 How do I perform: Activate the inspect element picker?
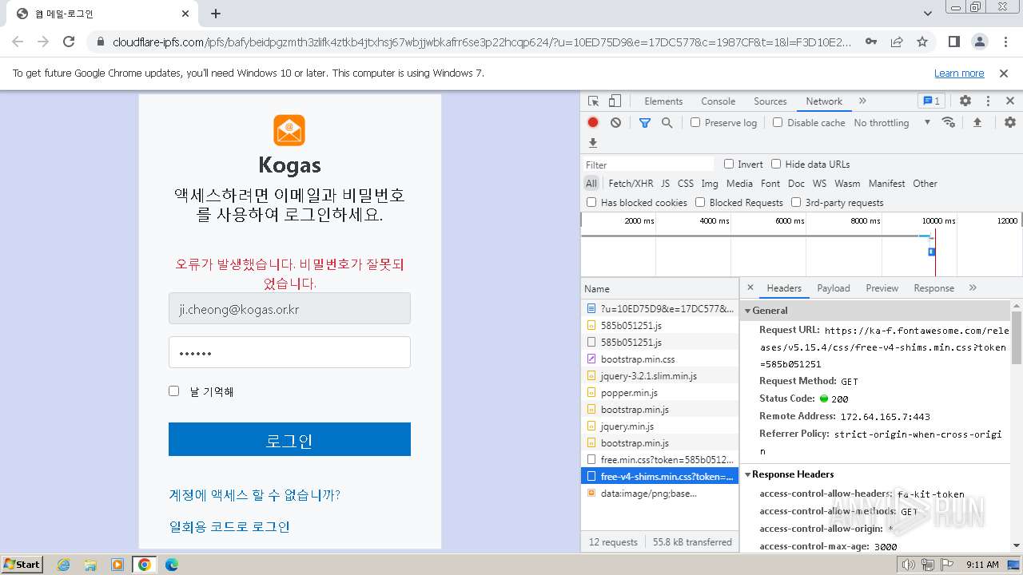593,101
